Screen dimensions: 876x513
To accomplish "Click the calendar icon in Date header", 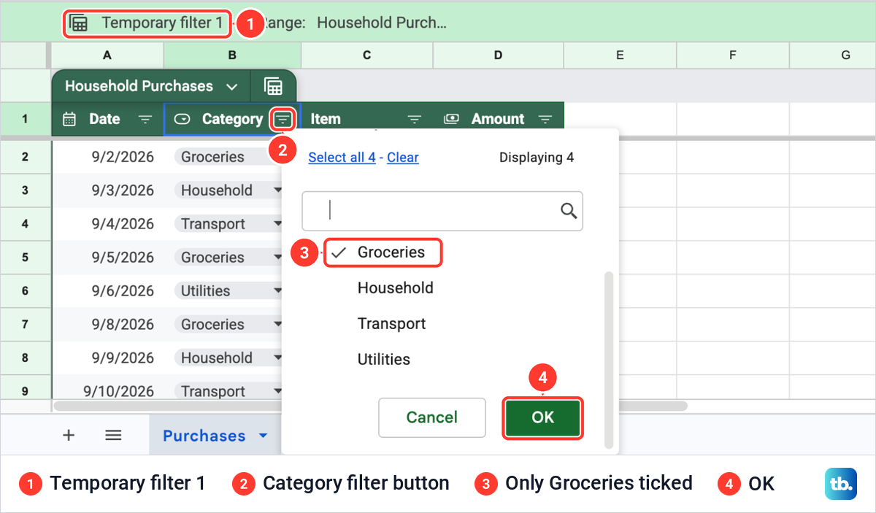I will pyautogui.click(x=69, y=119).
